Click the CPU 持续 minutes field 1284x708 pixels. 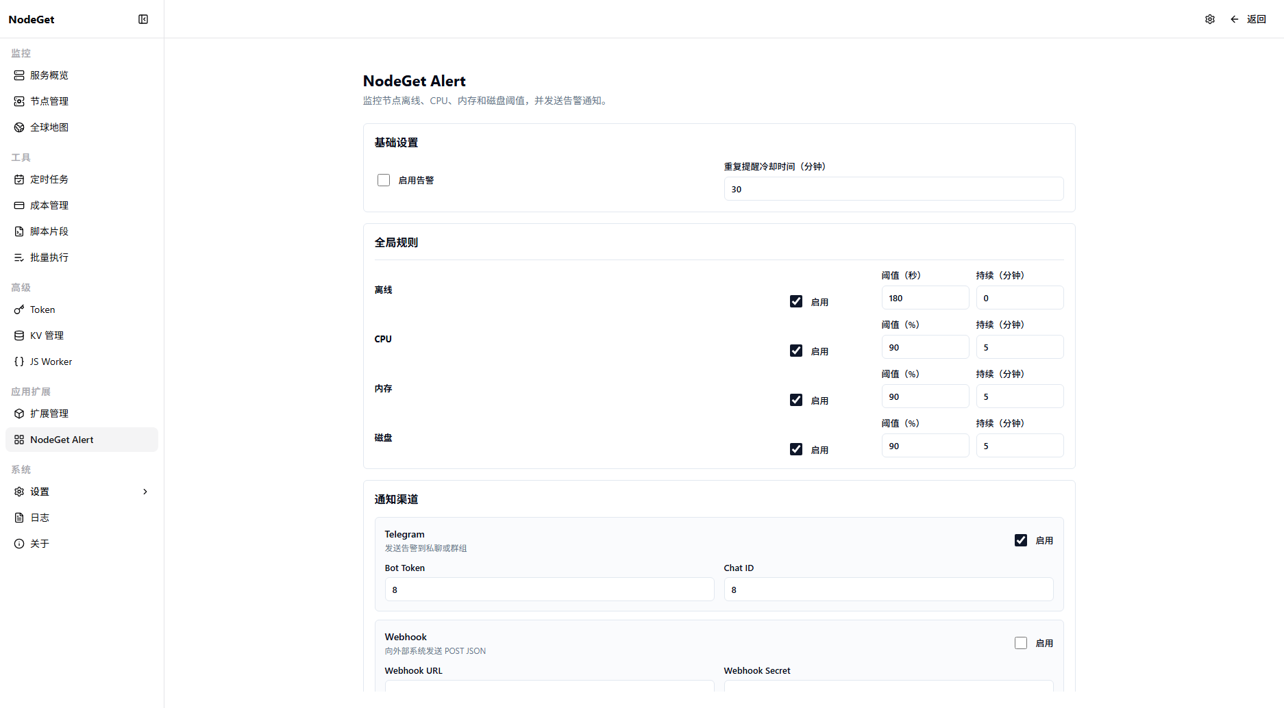1020,347
